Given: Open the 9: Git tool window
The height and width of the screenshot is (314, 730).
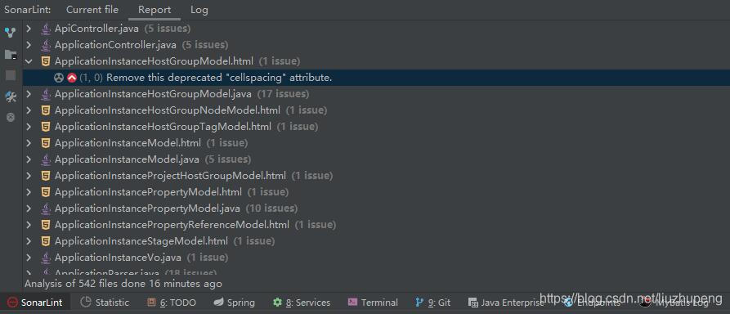Looking at the screenshot, I should 433,303.
